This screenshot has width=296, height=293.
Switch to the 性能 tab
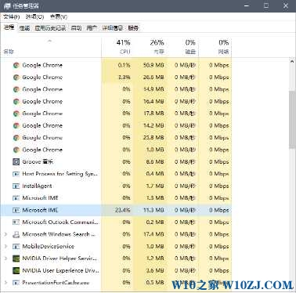tap(24, 28)
